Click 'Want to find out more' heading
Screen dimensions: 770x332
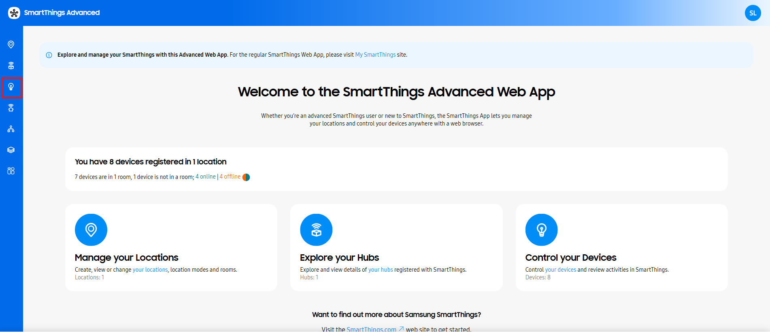tap(396, 315)
